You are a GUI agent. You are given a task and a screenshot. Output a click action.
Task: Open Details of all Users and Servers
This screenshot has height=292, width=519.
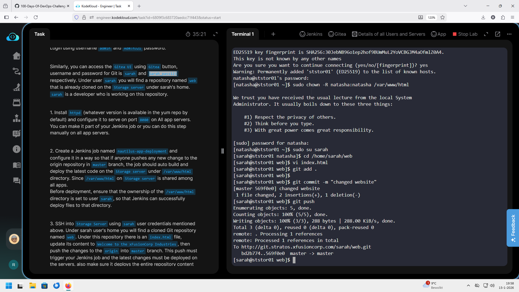tap(389, 34)
